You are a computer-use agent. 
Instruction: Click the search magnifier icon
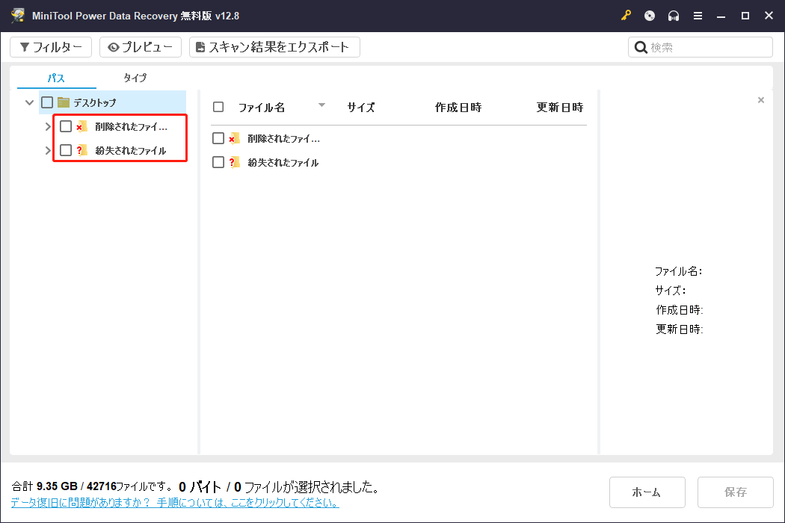click(x=640, y=47)
